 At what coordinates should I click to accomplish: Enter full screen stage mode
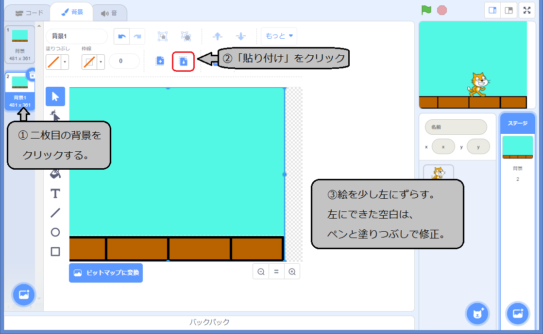(x=526, y=10)
